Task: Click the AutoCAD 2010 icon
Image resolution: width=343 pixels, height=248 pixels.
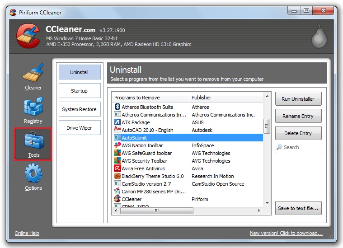Action: (x=117, y=130)
